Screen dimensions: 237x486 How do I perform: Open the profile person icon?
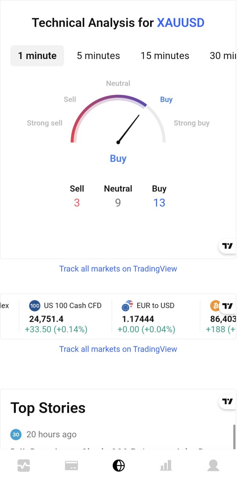(213, 466)
